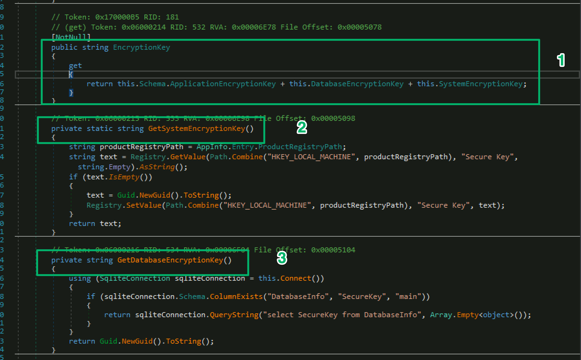Click ProductRegistryPath after AppInfo.Entry
The width and height of the screenshot is (581, 360).
(300, 147)
